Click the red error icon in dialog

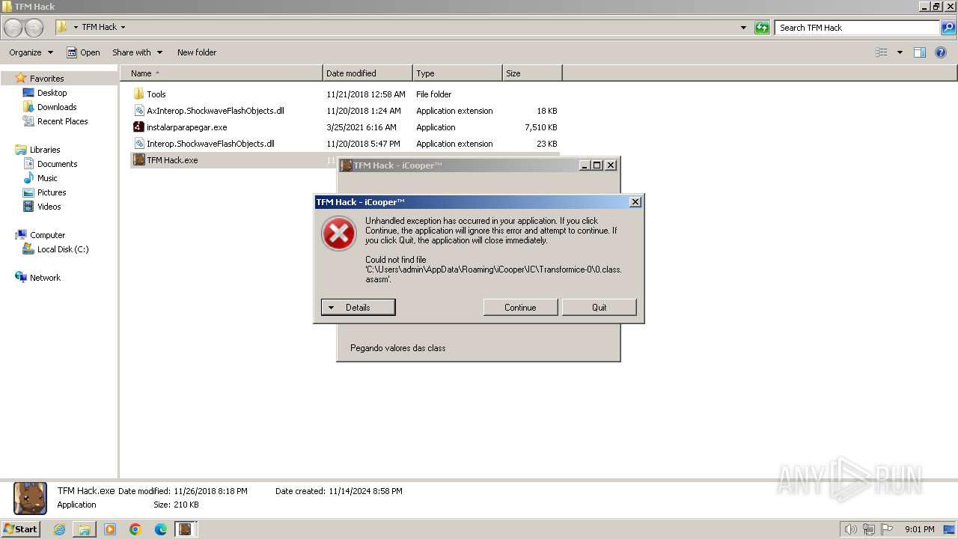point(338,234)
